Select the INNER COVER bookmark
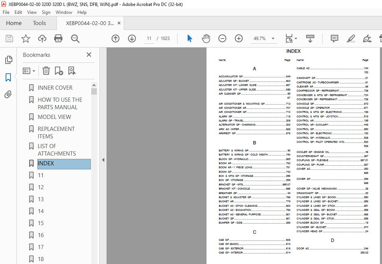The width and height of the screenshot is (382, 264). (55, 88)
